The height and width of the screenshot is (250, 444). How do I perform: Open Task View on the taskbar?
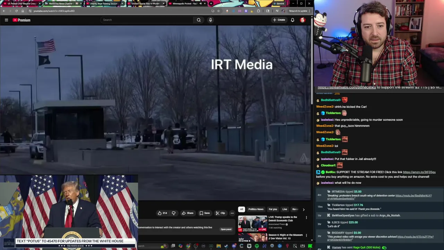coord(173,246)
